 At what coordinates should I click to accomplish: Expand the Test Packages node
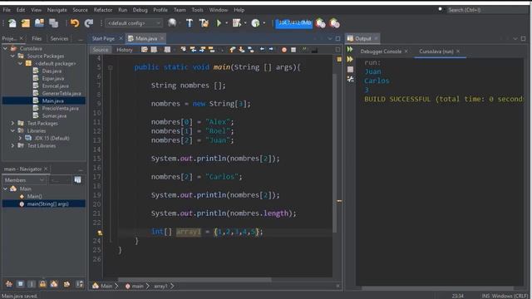point(12,123)
